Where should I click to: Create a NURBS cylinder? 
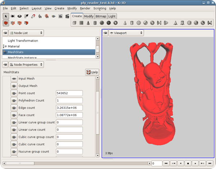tap(182, 23)
